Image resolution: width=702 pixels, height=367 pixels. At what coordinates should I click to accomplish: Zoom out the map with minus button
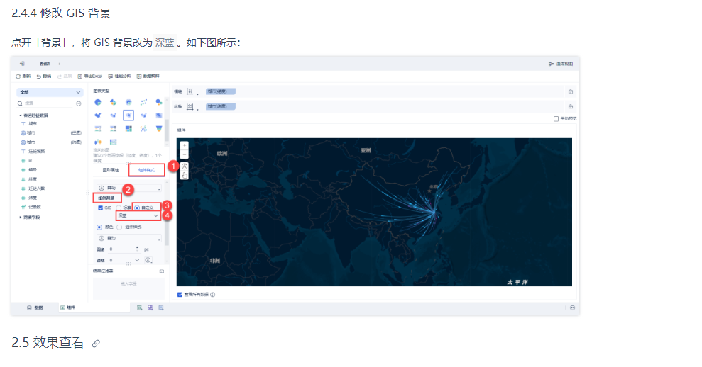184,154
